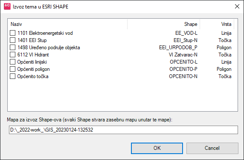The image size is (244, 160).
Task: Select the EEI_URPODOB_P shape cell
Action: (178, 48)
